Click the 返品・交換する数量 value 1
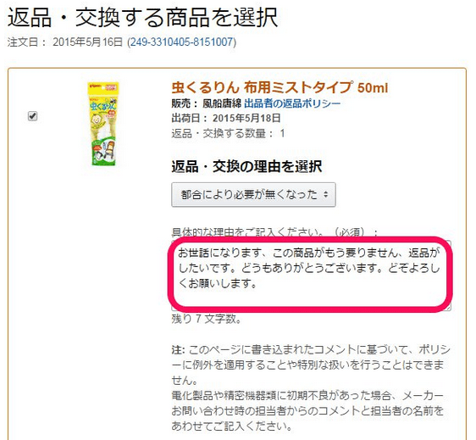This screenshot has width=476, height=440. click(283, 133)
